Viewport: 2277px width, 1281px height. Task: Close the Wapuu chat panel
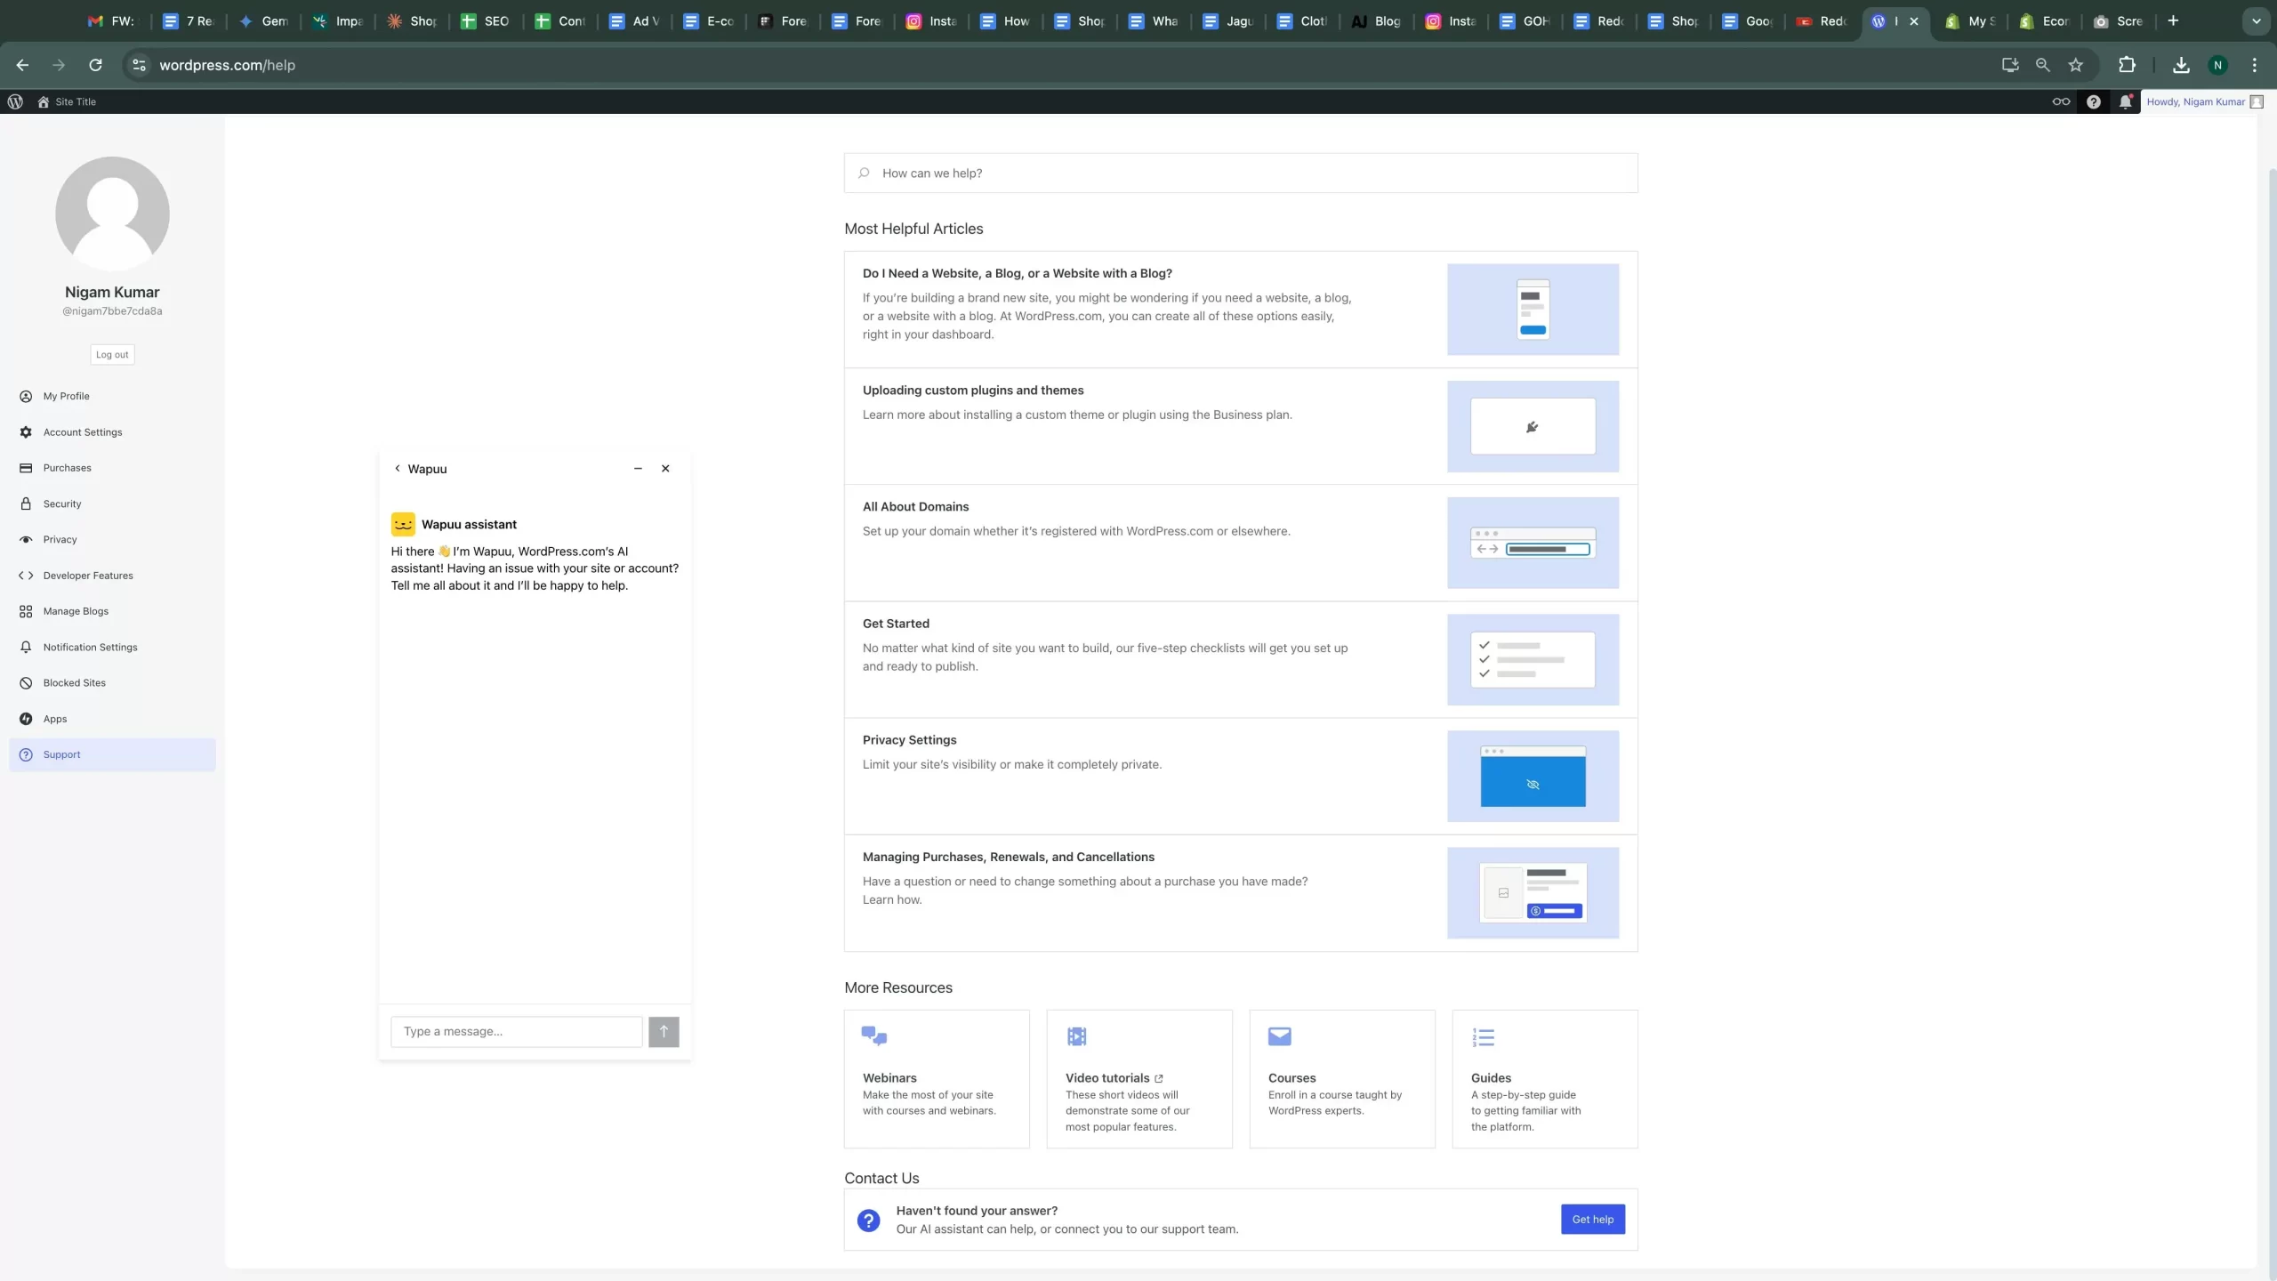tap(665, 469)
